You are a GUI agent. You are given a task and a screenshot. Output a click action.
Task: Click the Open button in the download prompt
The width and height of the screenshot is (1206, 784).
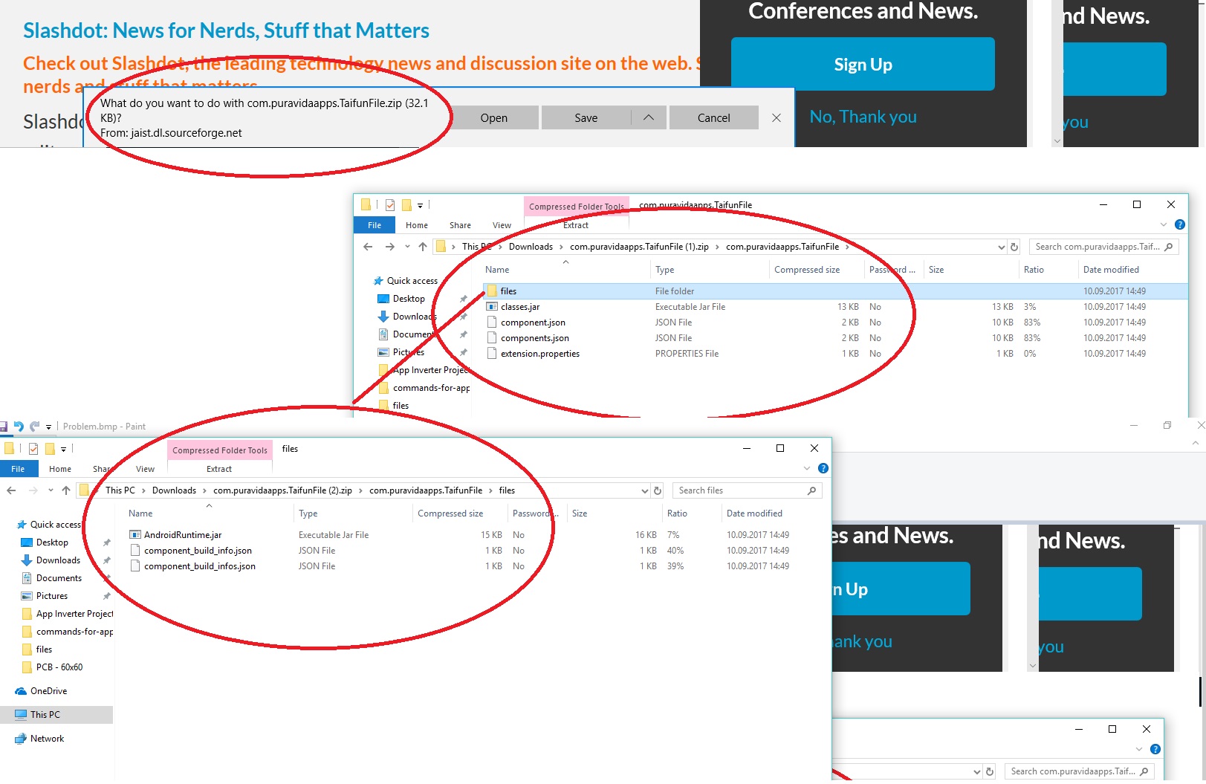coord(493,117)
